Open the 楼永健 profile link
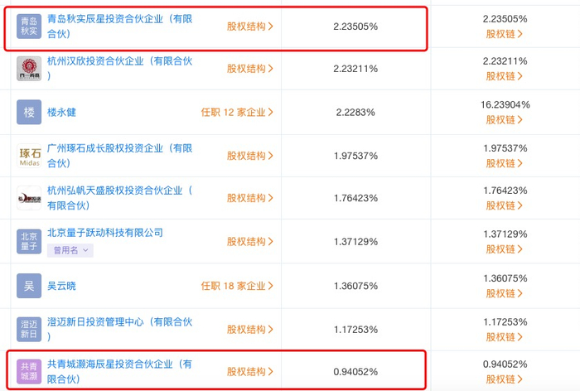The image size is (580, 391). click(61, 112)
